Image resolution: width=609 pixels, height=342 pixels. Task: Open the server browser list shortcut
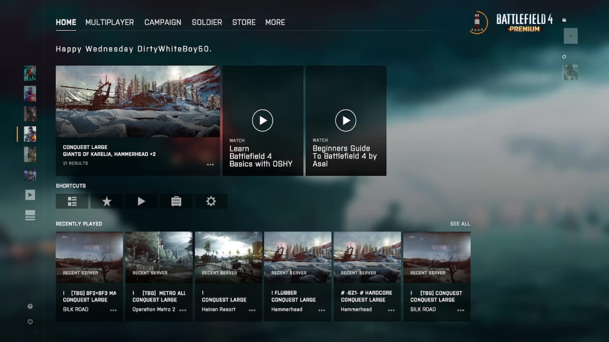coord(72,201)
